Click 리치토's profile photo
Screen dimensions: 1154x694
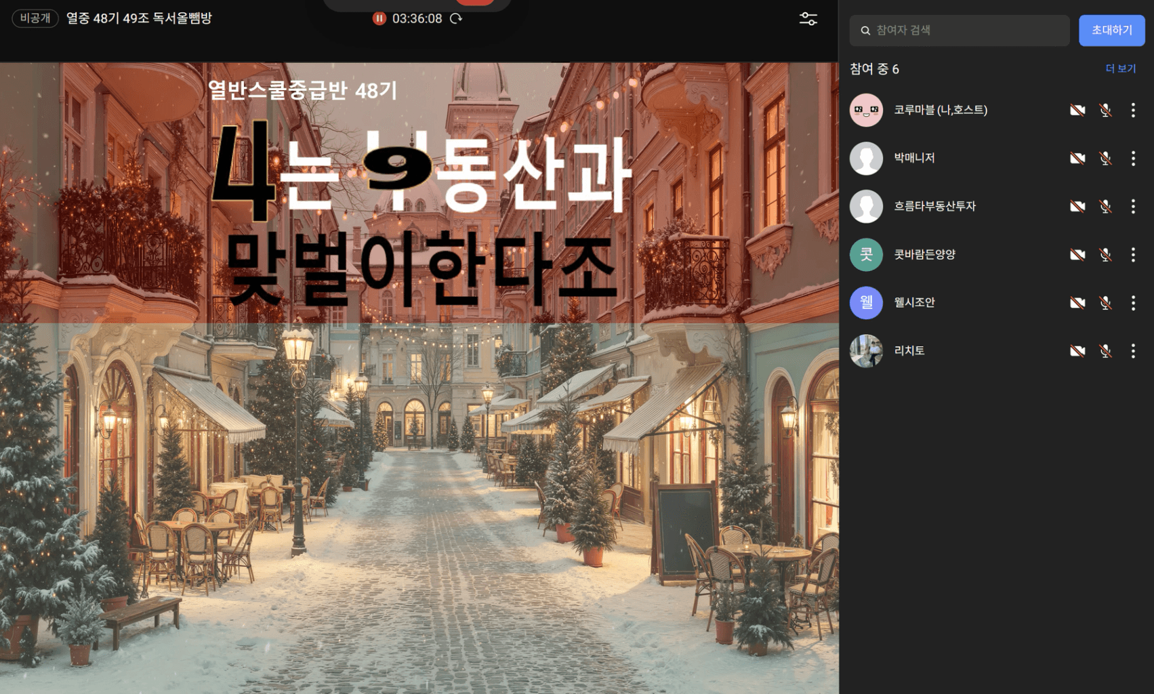tap(866, 350)
